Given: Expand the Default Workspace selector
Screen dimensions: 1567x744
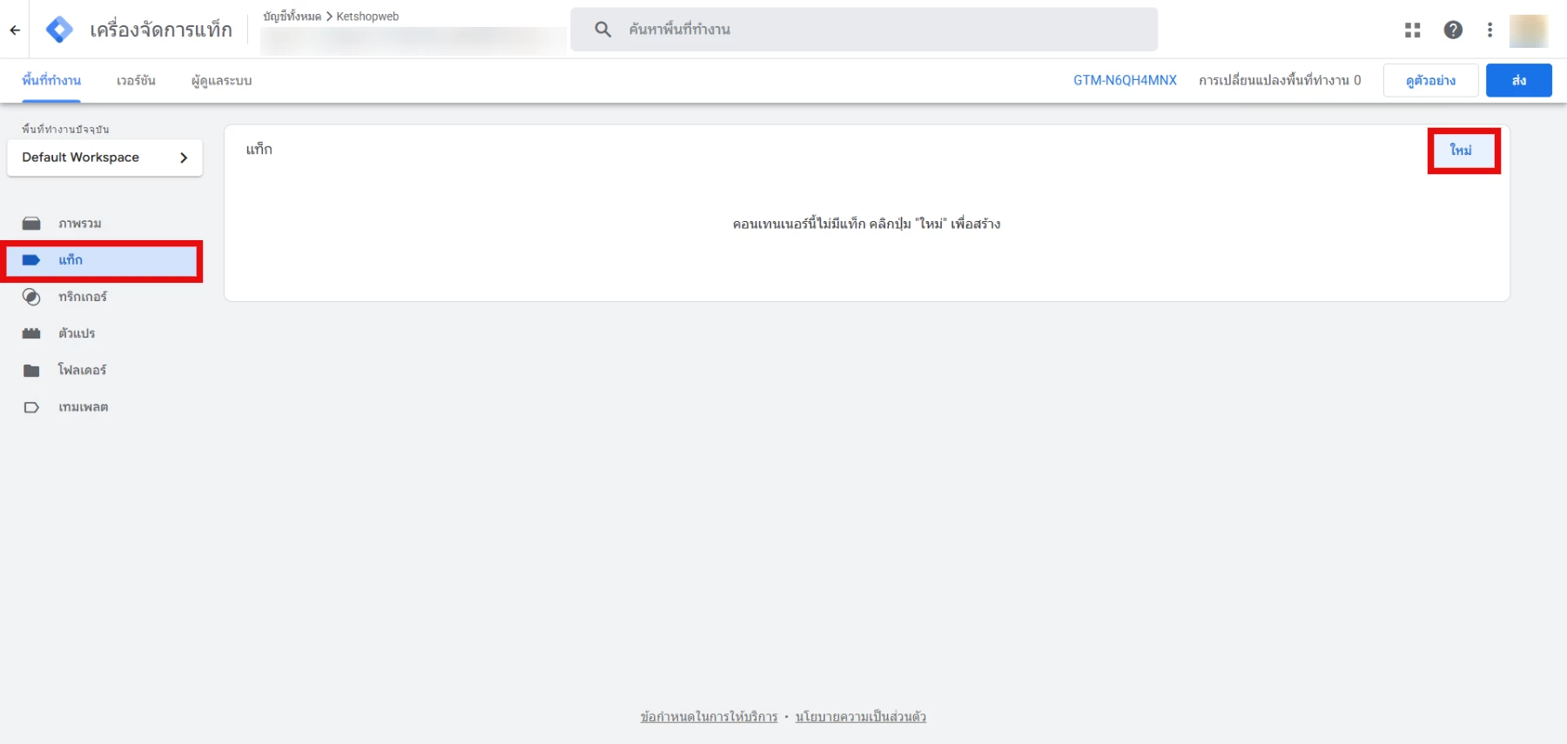Looking at the screenshot, I should 104,158.
